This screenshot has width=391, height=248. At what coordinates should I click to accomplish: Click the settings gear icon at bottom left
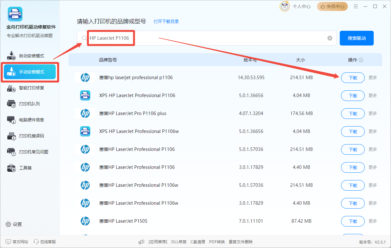[8, 224]
